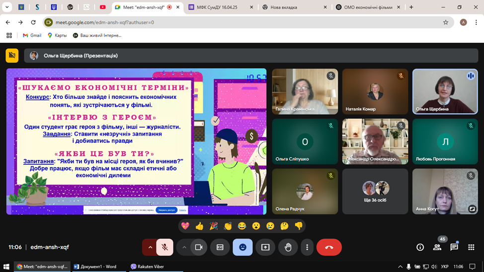
Task: Expand video settings arrow beside camera
Action: (x=184, y=247)
